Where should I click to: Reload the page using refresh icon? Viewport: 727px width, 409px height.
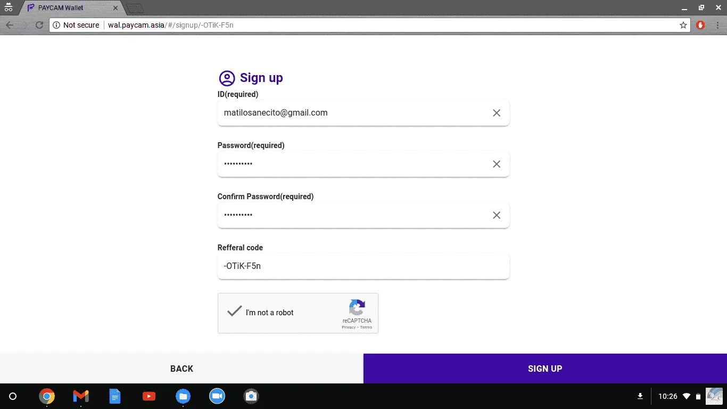click(39, 25)
